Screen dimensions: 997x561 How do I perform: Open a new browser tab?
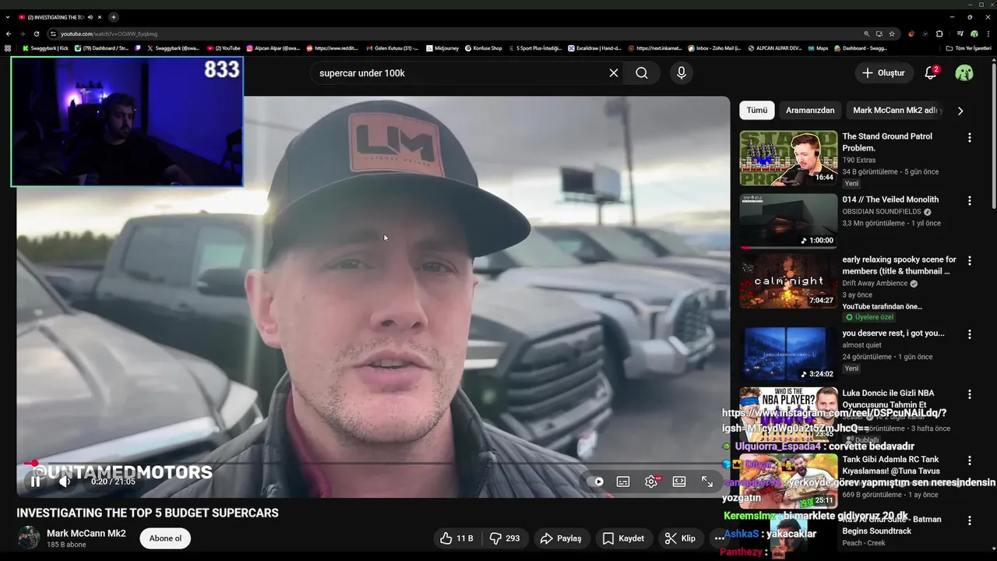pos(113,17)
